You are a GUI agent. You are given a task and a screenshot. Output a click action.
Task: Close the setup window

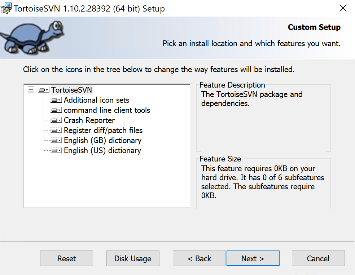tap(343, 8)
